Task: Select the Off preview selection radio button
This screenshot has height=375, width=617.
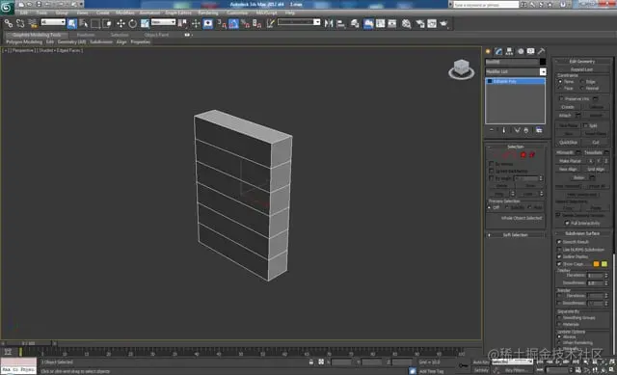Action: pyautogui.click(x=490, y=207)
